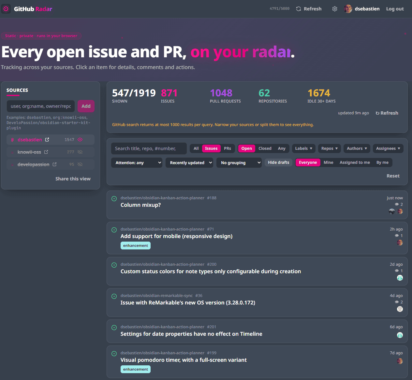Click Refresh in top header
Screen dimensions: 412x380
tap(309, 9)
